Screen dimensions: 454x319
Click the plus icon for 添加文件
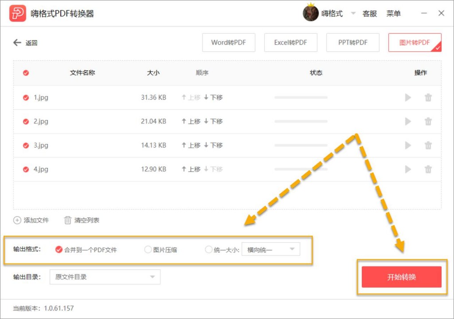pos(17,220)
